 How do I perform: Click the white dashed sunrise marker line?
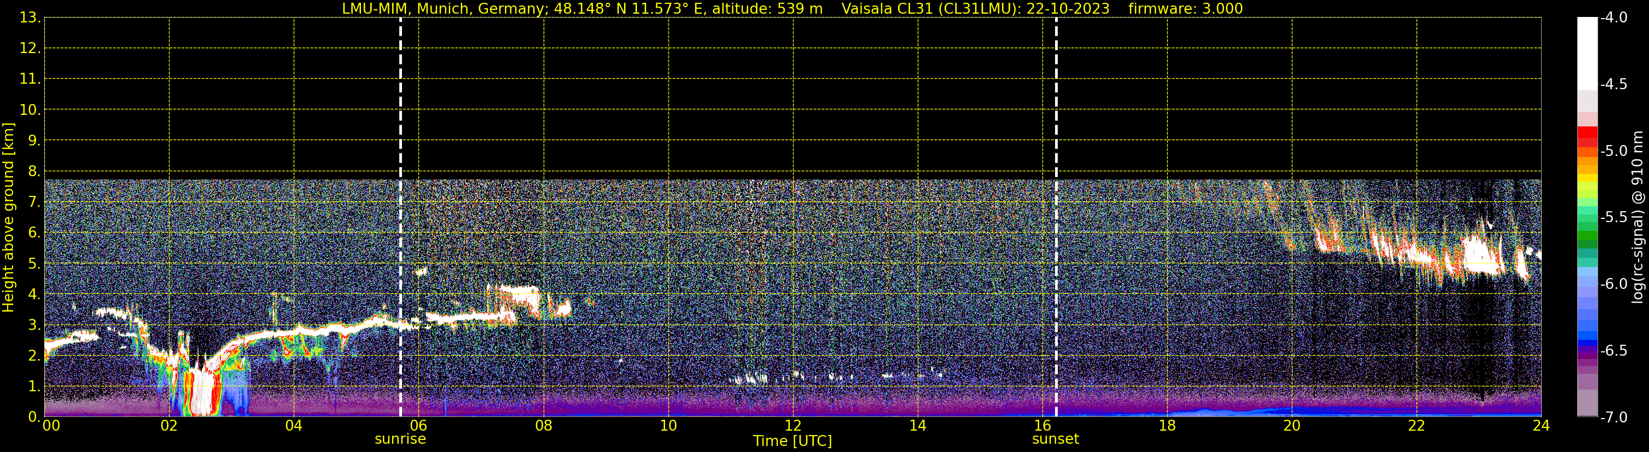pos(401,217)
